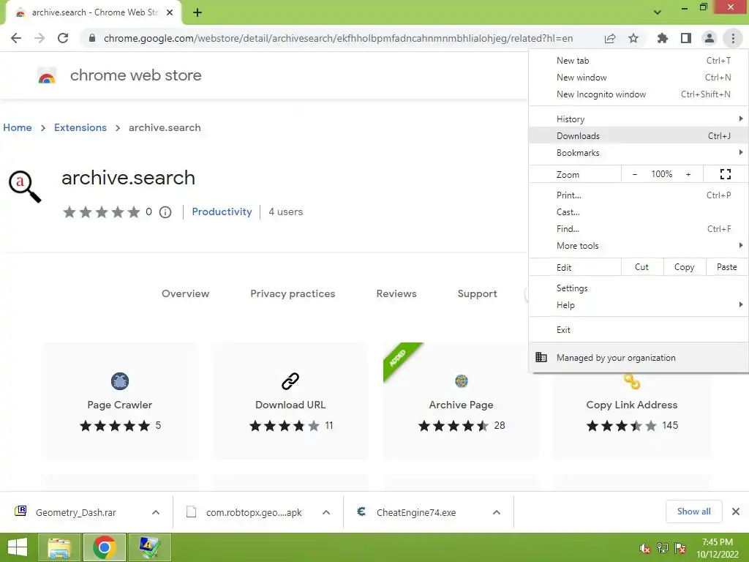Image resolution: width=749 pixels, height=562 pixels.
Task: Open Windows Start button
Action: 18,547
